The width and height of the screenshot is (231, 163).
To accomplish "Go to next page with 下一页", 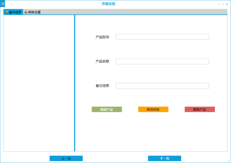I will point(164,159).
